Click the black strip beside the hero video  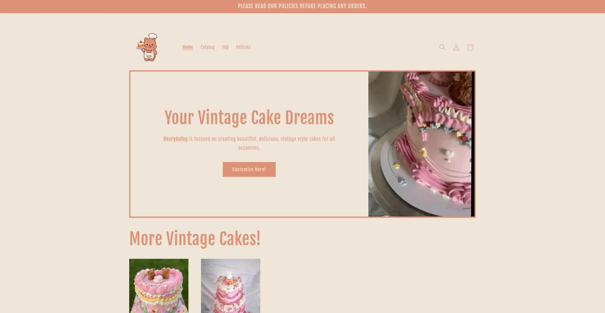[x=473, y=144]
